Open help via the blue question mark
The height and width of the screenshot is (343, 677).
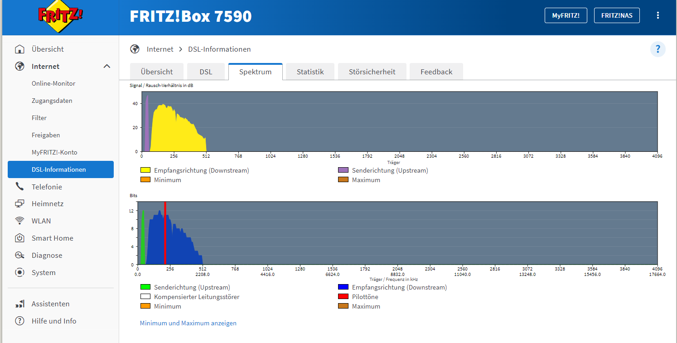pos(658,49)
